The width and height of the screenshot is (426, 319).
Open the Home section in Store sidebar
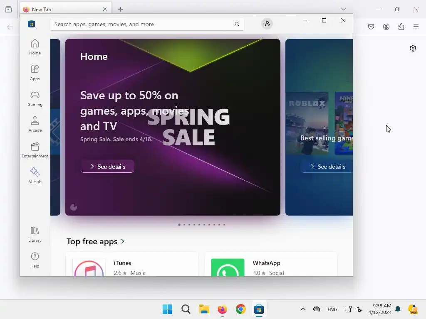point(35,47)
